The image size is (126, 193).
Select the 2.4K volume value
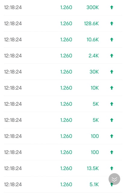pos(94,55)
